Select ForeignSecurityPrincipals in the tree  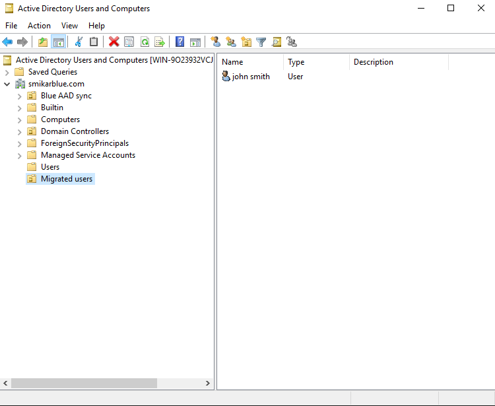pyautogui.click(x=85, y=143)
